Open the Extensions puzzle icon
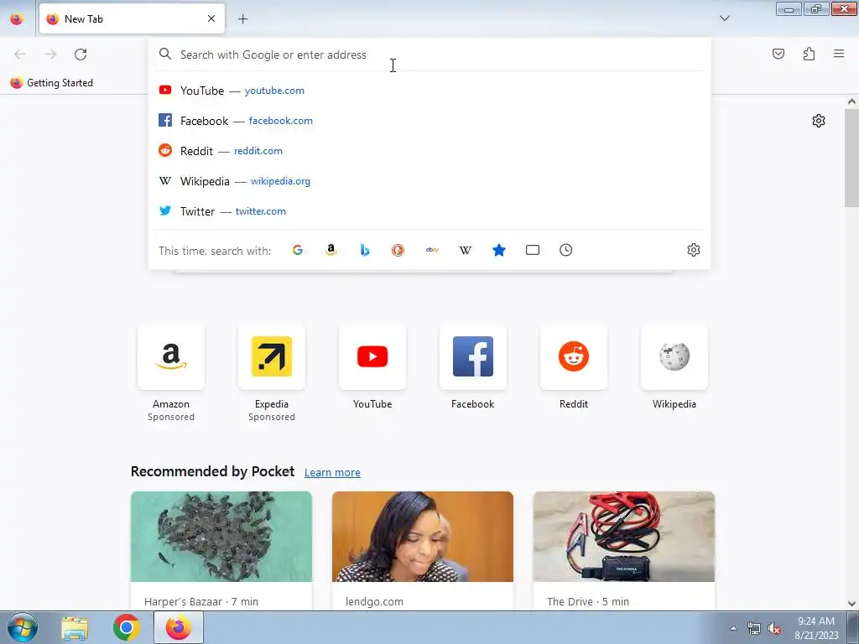The image size is (859, 644). coord(809,54)
